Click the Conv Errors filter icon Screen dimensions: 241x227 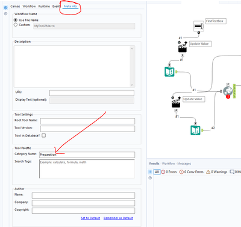[181, 172]
